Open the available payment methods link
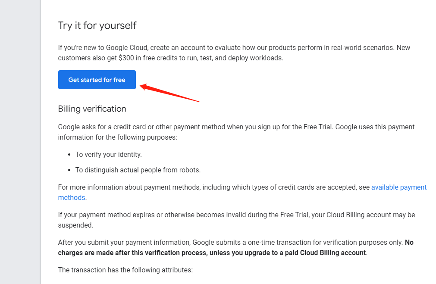Screen dimensions: 436x284 click(x=399, y=187)
